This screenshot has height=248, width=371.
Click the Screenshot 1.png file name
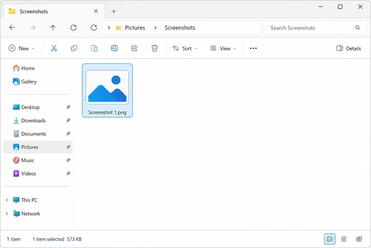(107, 112)
